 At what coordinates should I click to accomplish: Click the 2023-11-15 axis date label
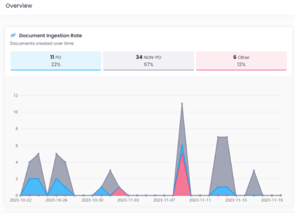(236, 200)
